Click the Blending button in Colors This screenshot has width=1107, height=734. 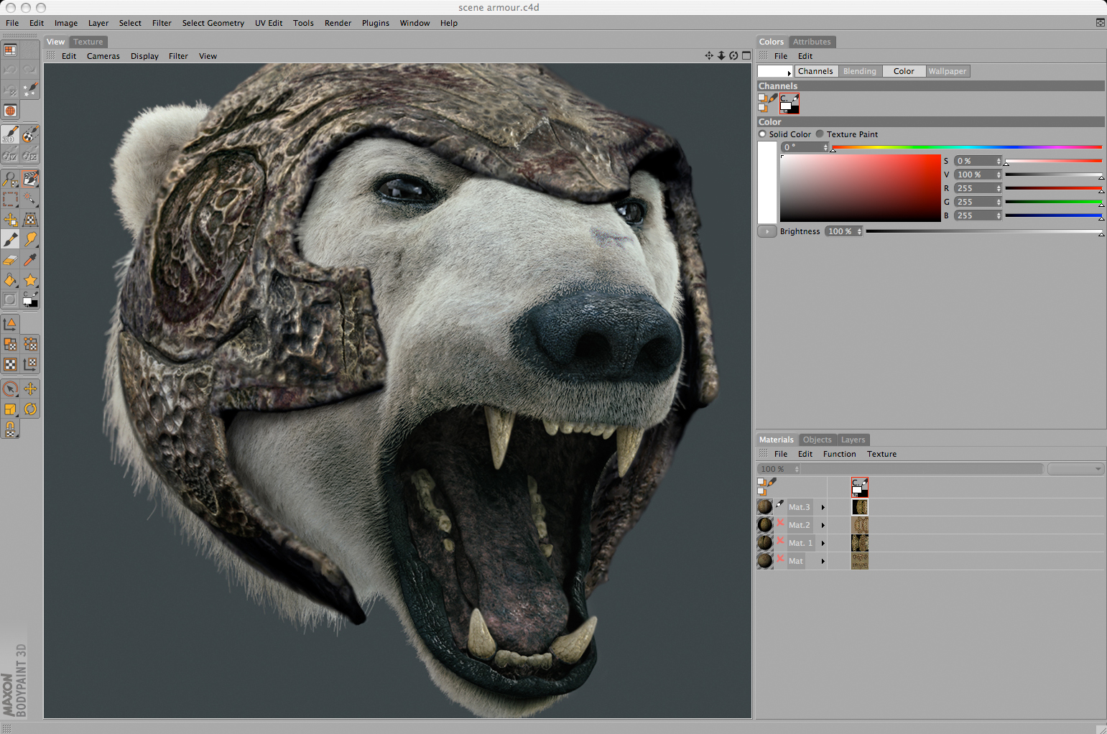tap(859, 71)
